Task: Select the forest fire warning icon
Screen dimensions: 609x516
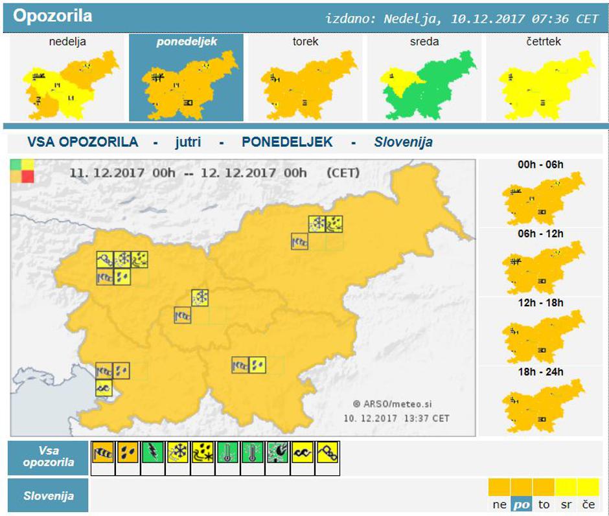Action: (x=277, y=453)
